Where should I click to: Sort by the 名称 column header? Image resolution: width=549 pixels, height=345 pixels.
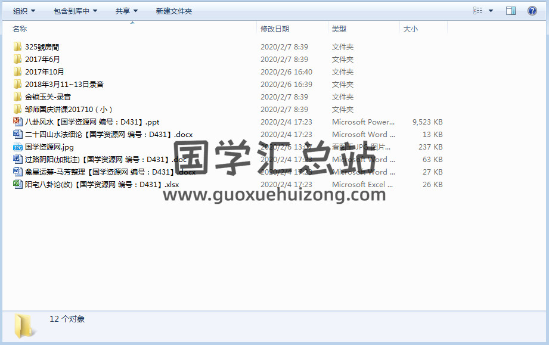point(20,29)
